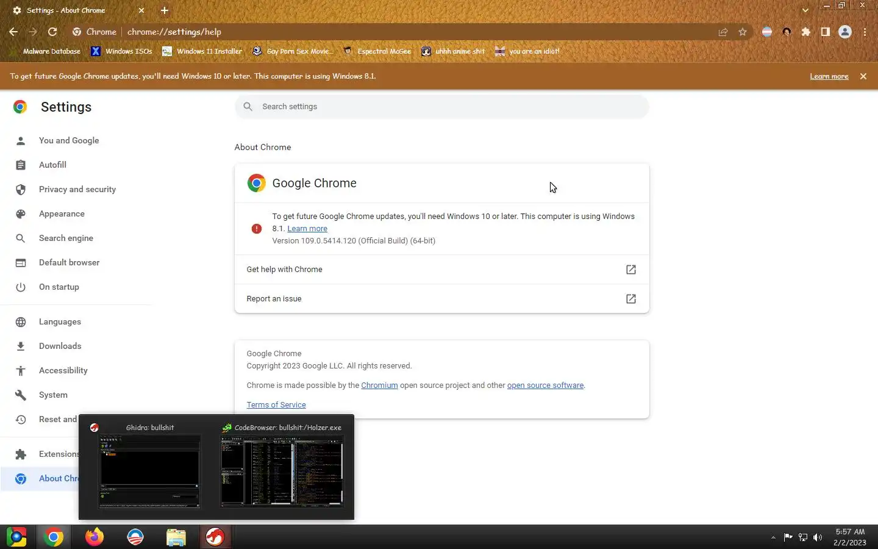Image resolution: width=878 pixels, height=549 pixels.
Task: Click the taskbar icon right of Firefox
Action: 135,537
